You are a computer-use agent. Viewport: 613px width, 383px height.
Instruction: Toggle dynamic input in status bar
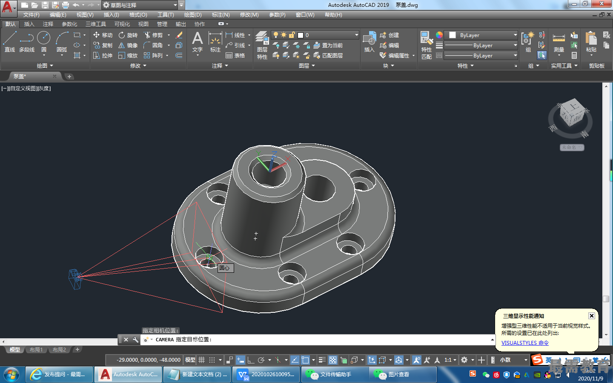(241, 360)
